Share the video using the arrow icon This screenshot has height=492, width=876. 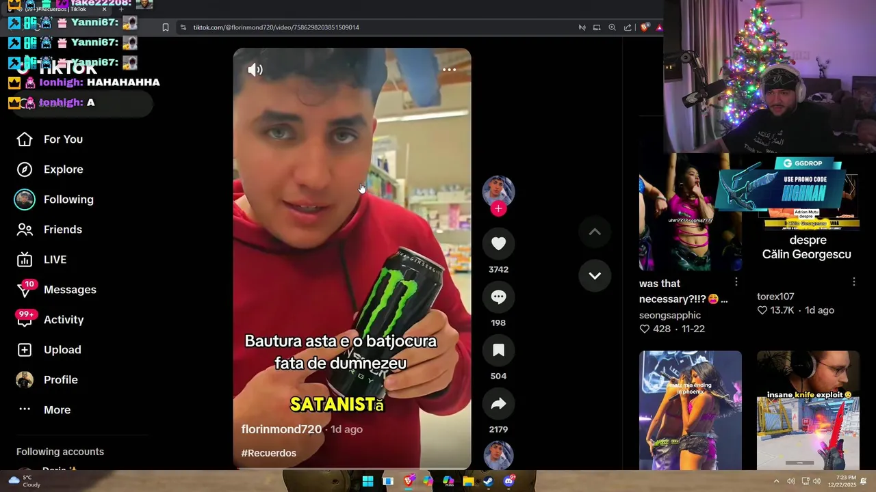(x=498, y=403)
